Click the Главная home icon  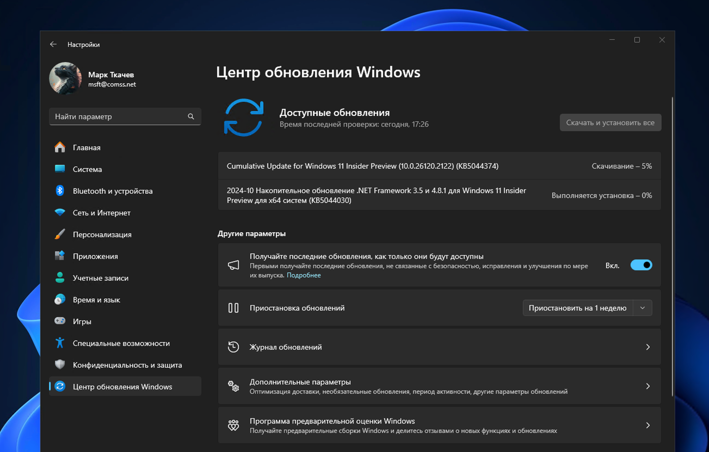pos(60,148)
